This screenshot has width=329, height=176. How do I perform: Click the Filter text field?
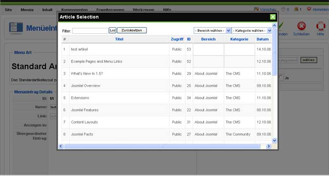[x=90, y=31]
